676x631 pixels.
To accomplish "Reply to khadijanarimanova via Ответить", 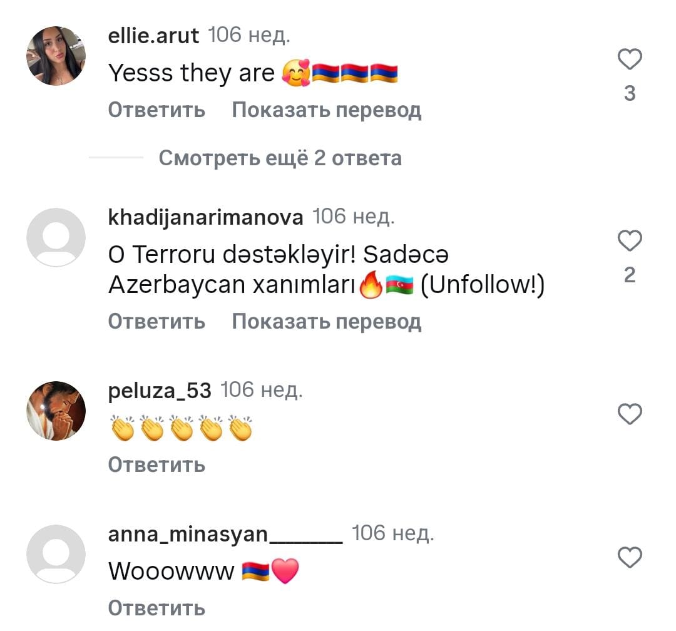I will (156, 321).
